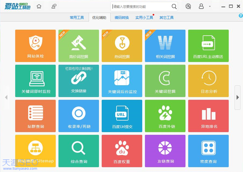Open the 交换链接 link exchange tool

(x=79, y=81)
